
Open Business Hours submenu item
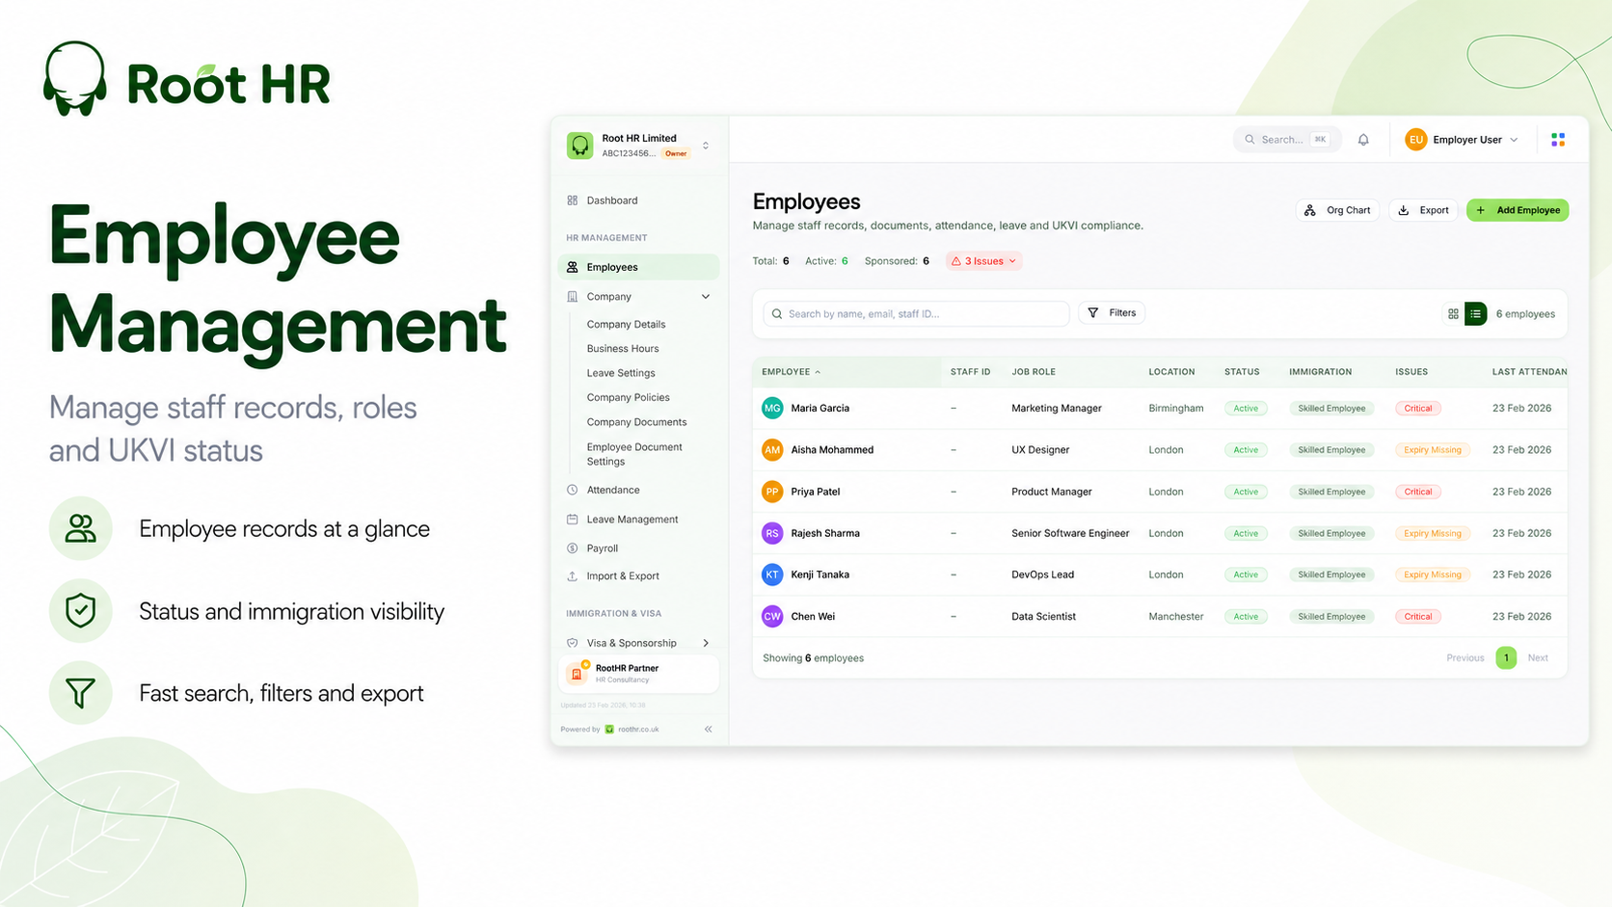(623, 349)
